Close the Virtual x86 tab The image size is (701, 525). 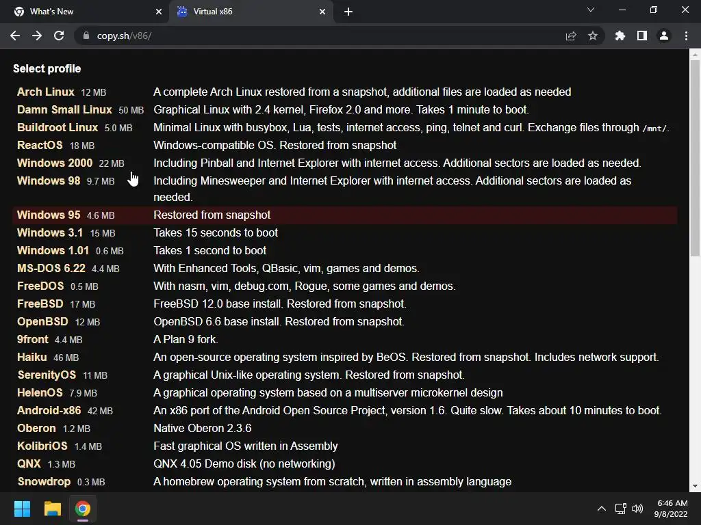pyautogui.click(x=322, y=12)
